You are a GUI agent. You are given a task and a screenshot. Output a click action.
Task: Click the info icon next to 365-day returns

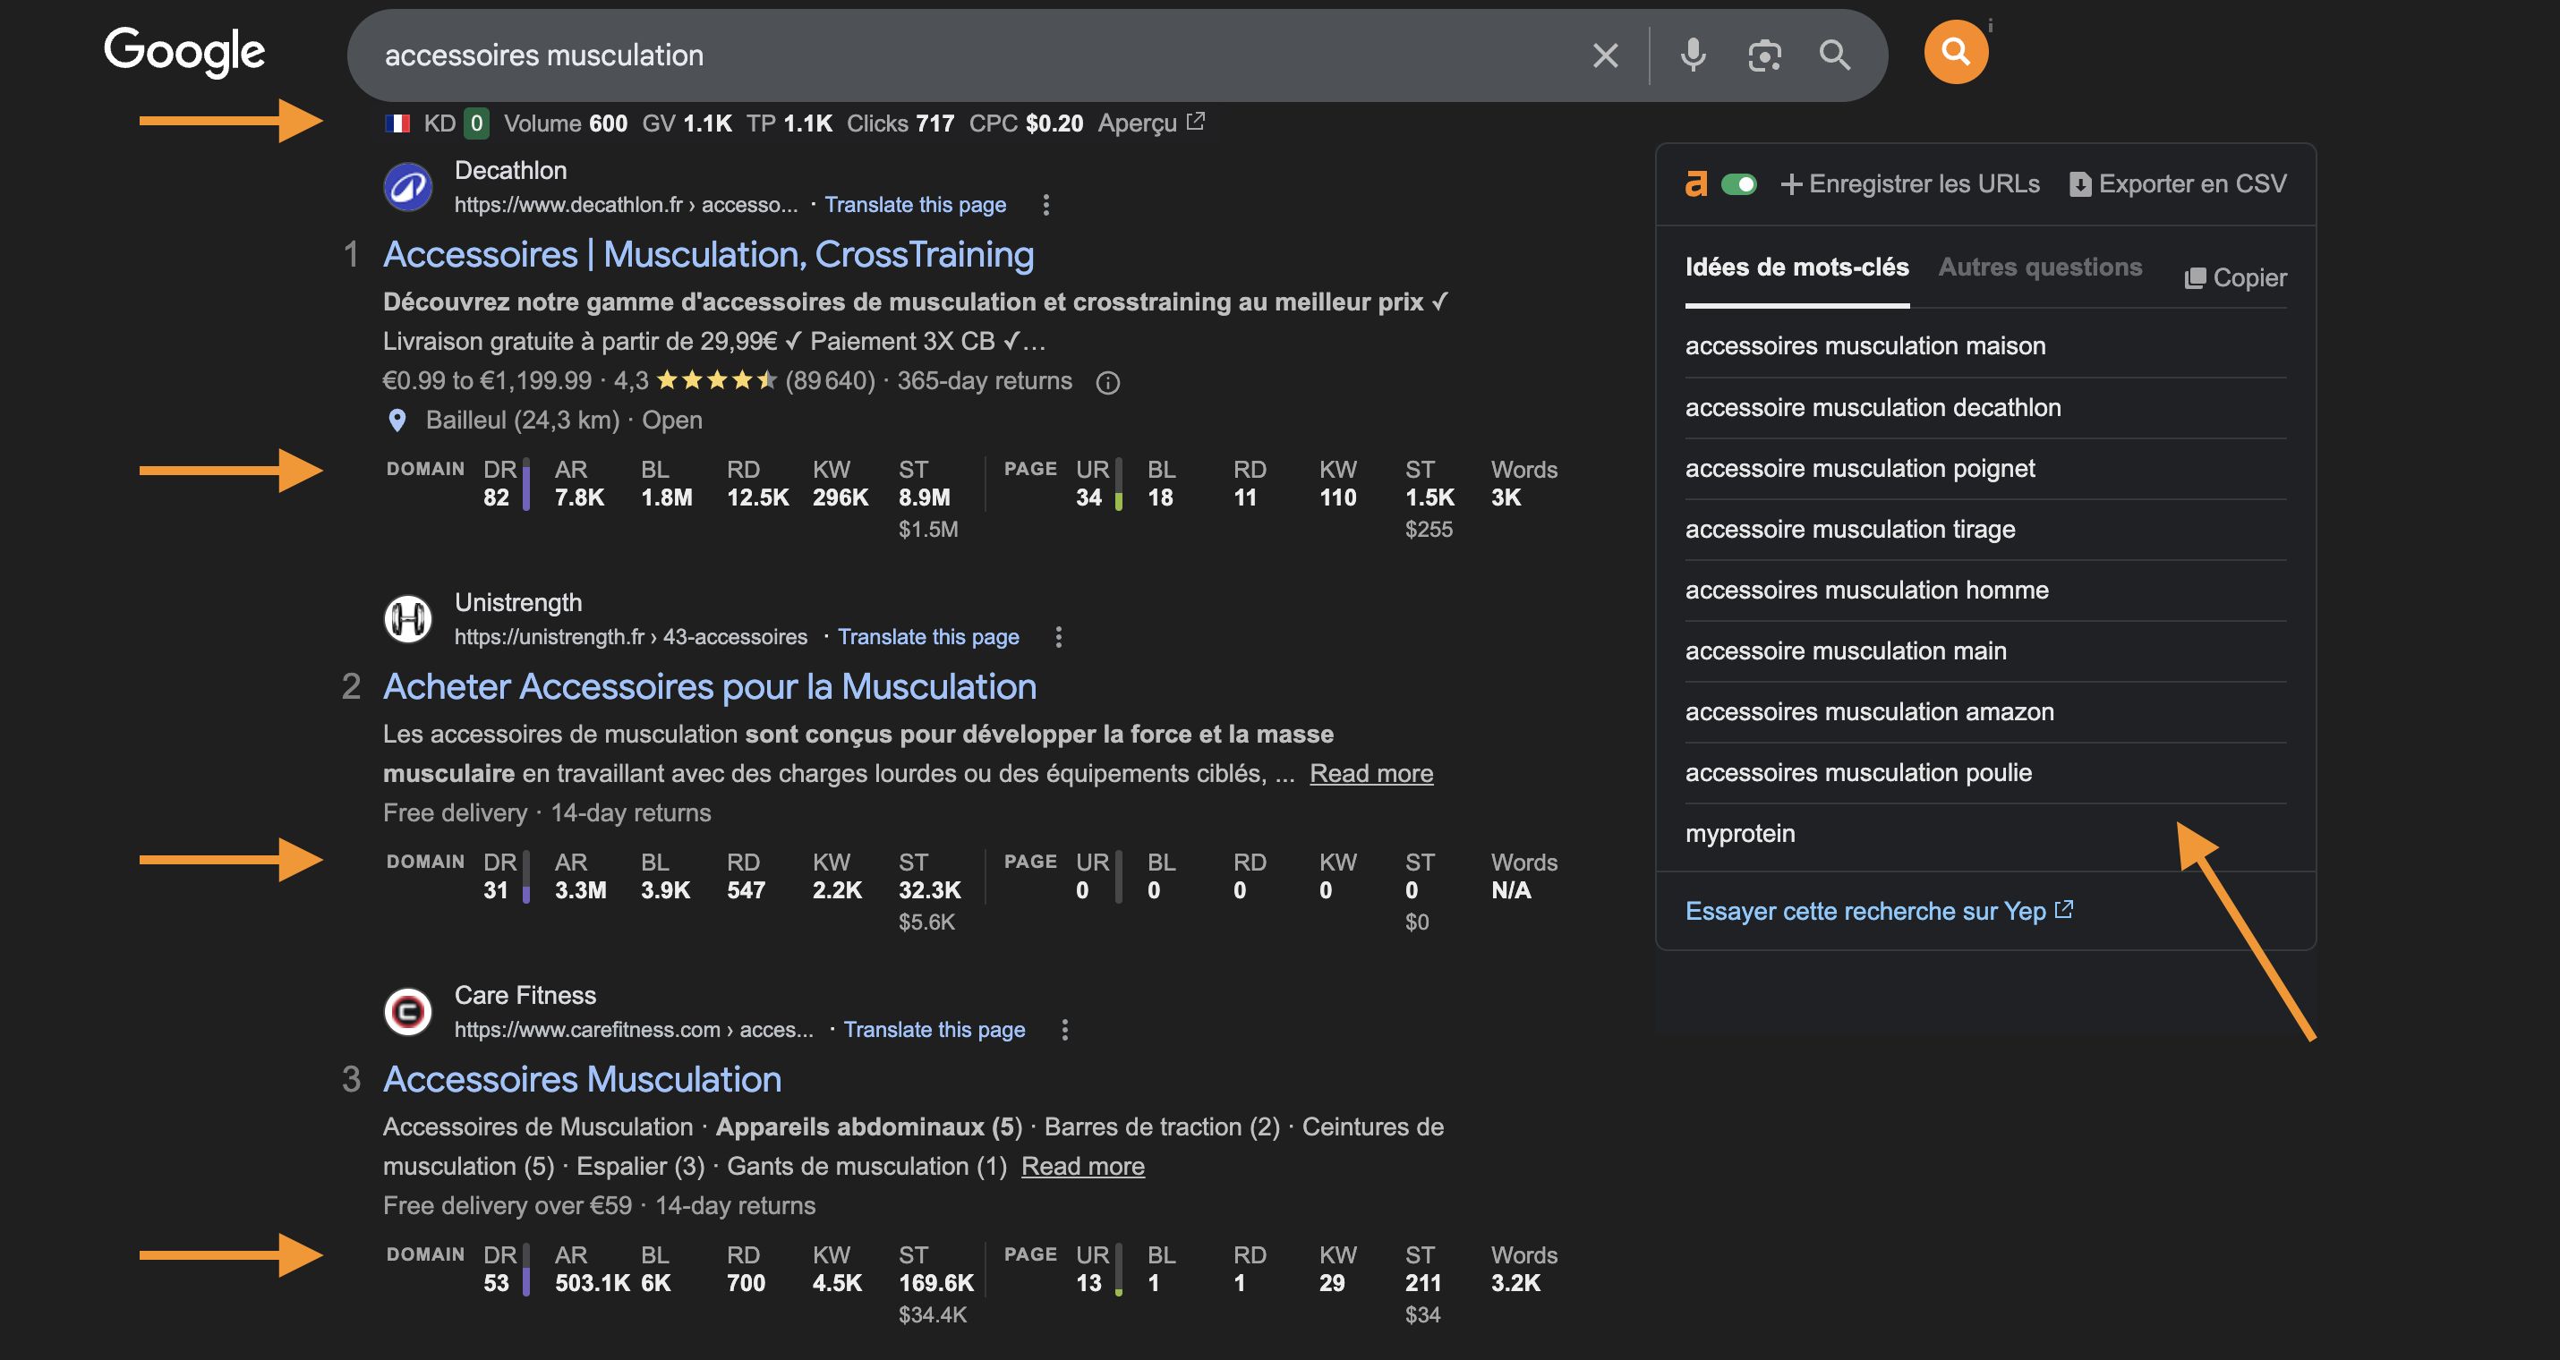[x=1108, y=382]
